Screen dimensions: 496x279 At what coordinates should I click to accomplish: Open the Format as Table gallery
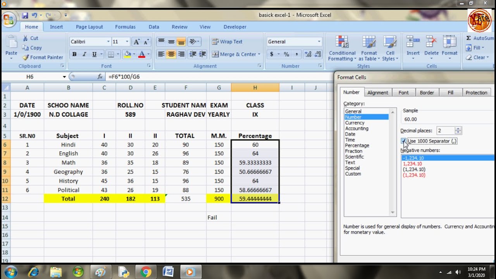(x=369, y=48)
